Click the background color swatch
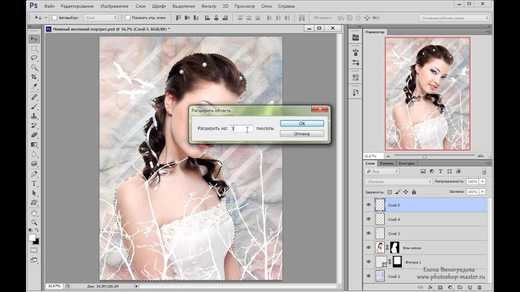 37,241
